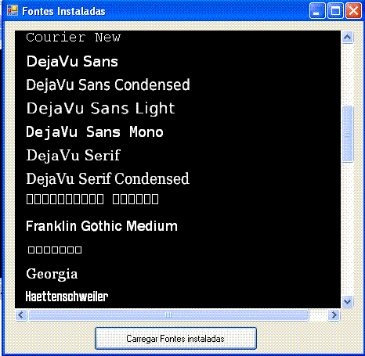Viewport: 365px width, 356px height.
Task: Click Carregar Fontes instaladas button
Action: click(x=175, y=339)
